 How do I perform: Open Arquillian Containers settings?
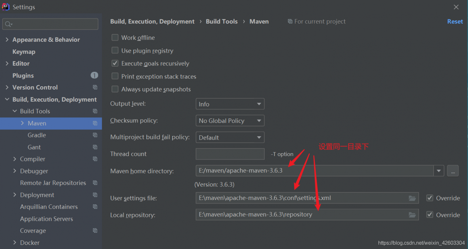pyautogui.click(x=49, y=207)
